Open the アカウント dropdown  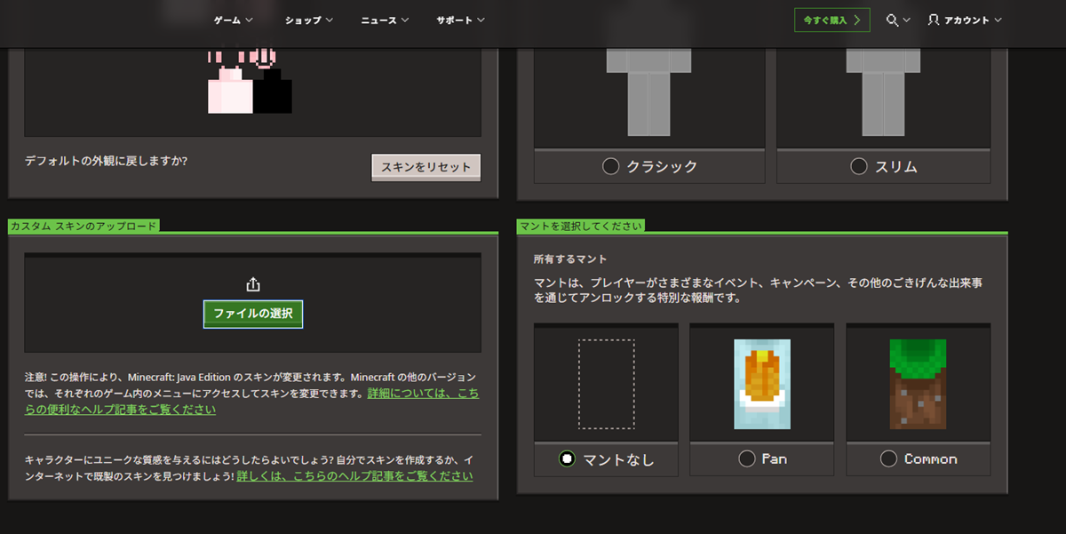click(965, 20)
